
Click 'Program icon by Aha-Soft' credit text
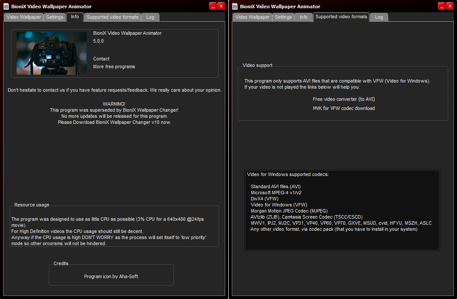(111, 276)
